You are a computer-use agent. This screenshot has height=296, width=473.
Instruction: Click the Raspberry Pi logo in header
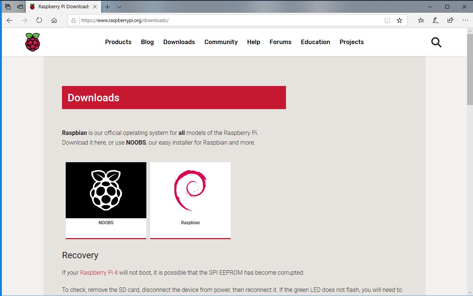(x=32, y=42)
